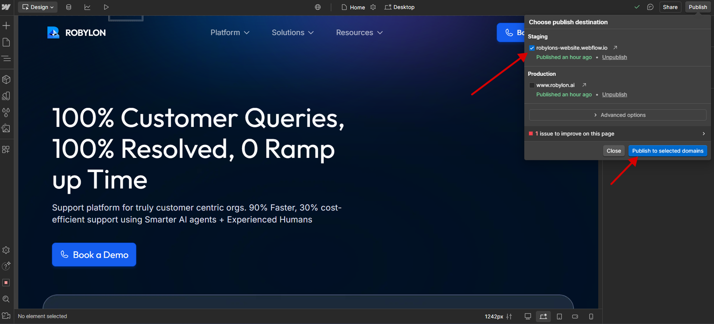Open the Insights chart icon
This screenshot has width=714, height=324.
87,7
